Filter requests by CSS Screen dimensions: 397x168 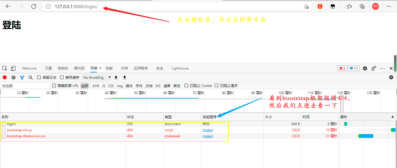(111, 86)
